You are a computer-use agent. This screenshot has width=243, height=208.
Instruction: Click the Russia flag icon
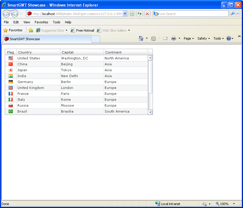(11, 105)
